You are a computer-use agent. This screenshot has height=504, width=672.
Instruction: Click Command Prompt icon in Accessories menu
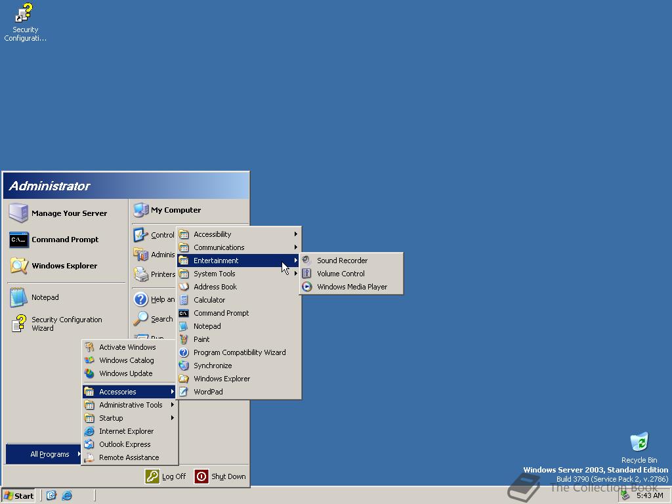click(x=184, y=313)
